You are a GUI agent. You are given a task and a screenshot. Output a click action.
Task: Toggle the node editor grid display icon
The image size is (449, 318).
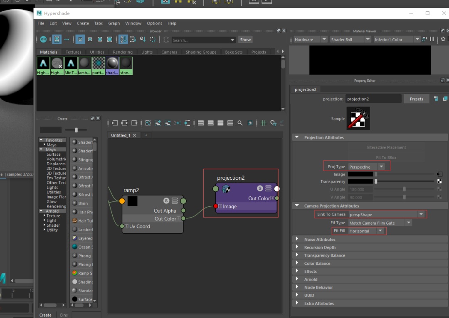[264, 123]
